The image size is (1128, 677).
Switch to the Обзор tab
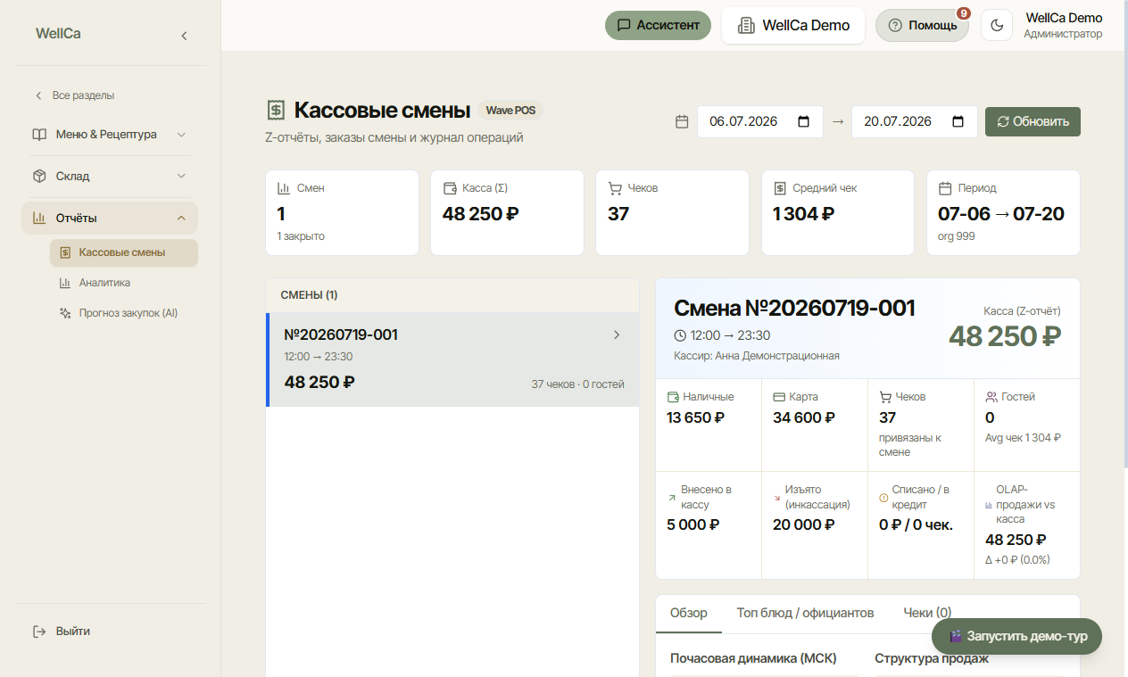tap(689, 613)
